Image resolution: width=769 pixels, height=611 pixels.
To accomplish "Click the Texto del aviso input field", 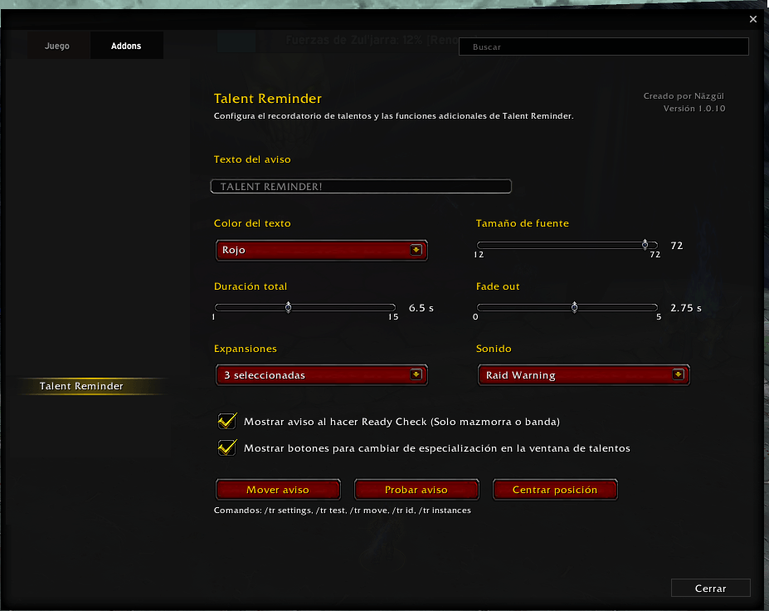I will point(361,187).
